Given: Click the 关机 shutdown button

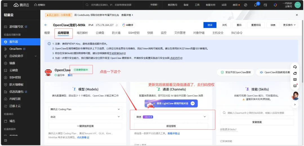Looking at the screenshot, I should tap(224, 25).
